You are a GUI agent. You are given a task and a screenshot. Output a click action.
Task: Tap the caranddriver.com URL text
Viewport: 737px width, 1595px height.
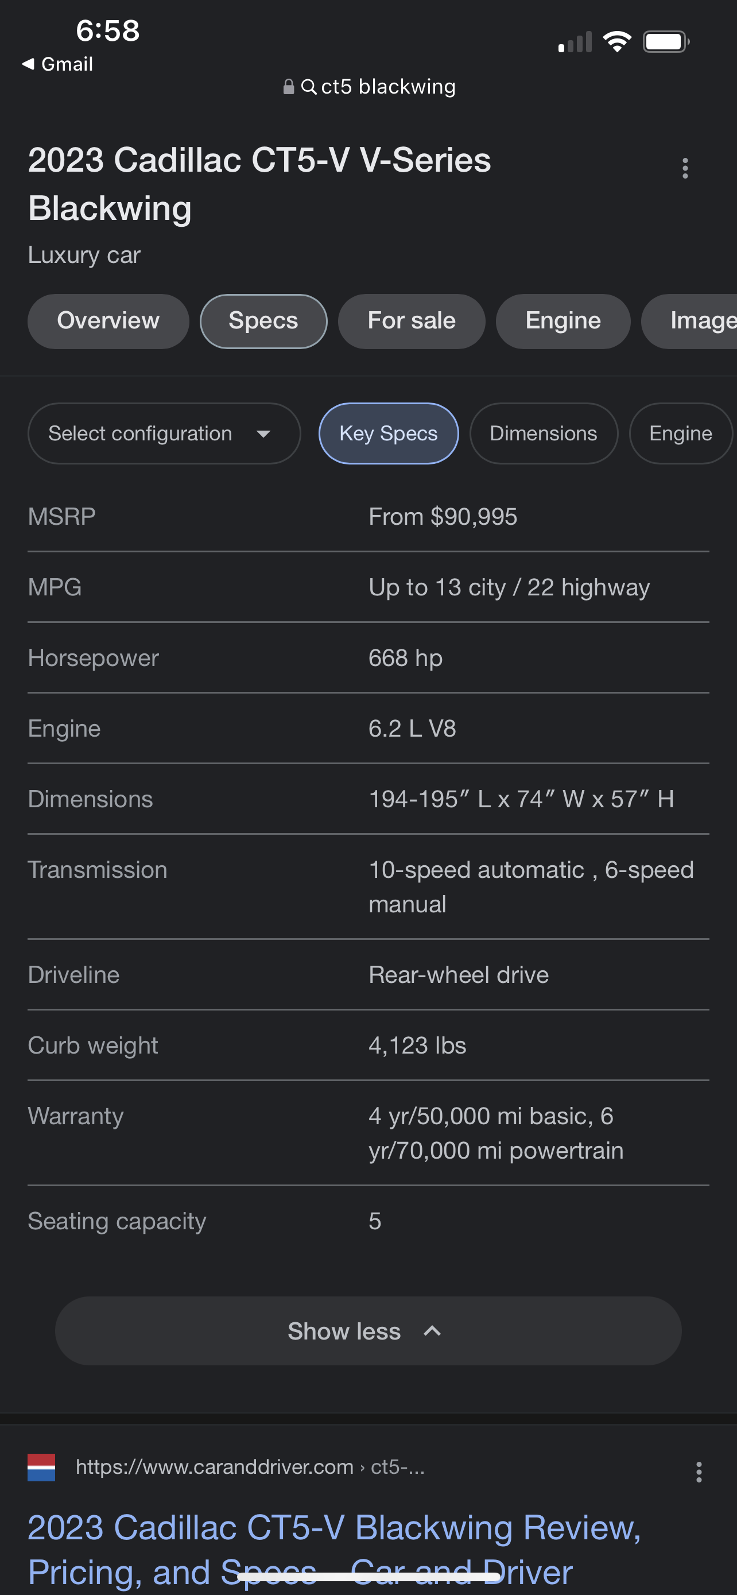point(214,1467)
